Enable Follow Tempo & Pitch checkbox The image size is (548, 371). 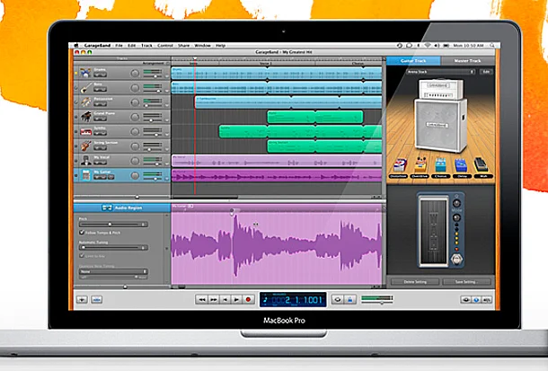coord(82,233)
